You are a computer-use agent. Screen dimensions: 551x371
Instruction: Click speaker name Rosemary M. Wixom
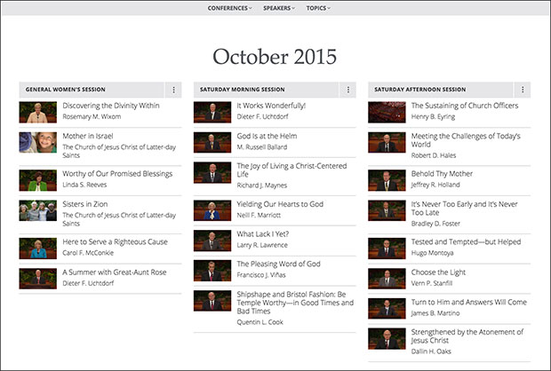pyautogui.click(x=92, y=116)
